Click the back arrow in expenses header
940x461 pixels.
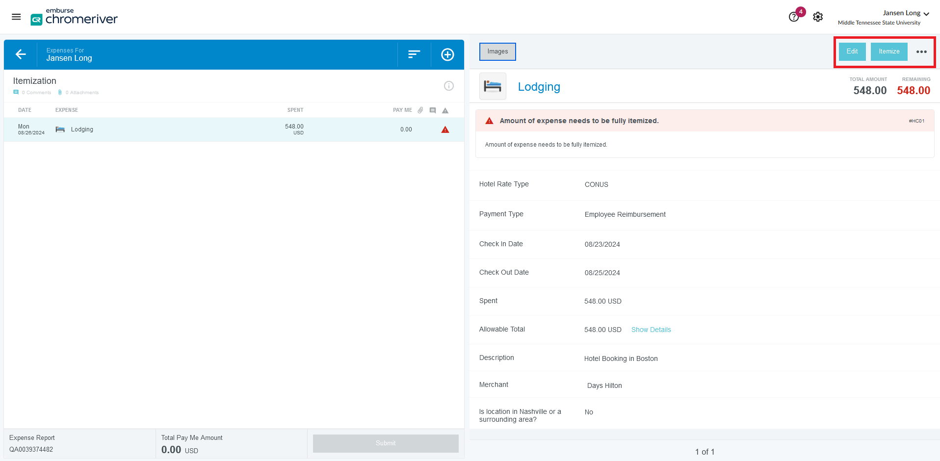pyautogui.click(x=21, y=54)
